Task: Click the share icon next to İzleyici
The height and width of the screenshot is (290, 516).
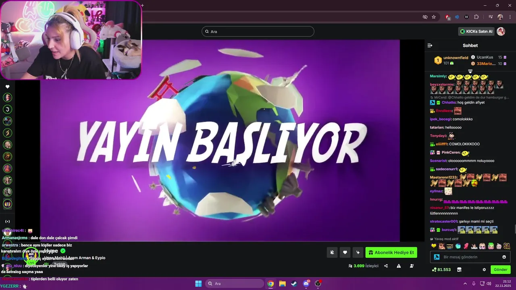Action: 386,266
